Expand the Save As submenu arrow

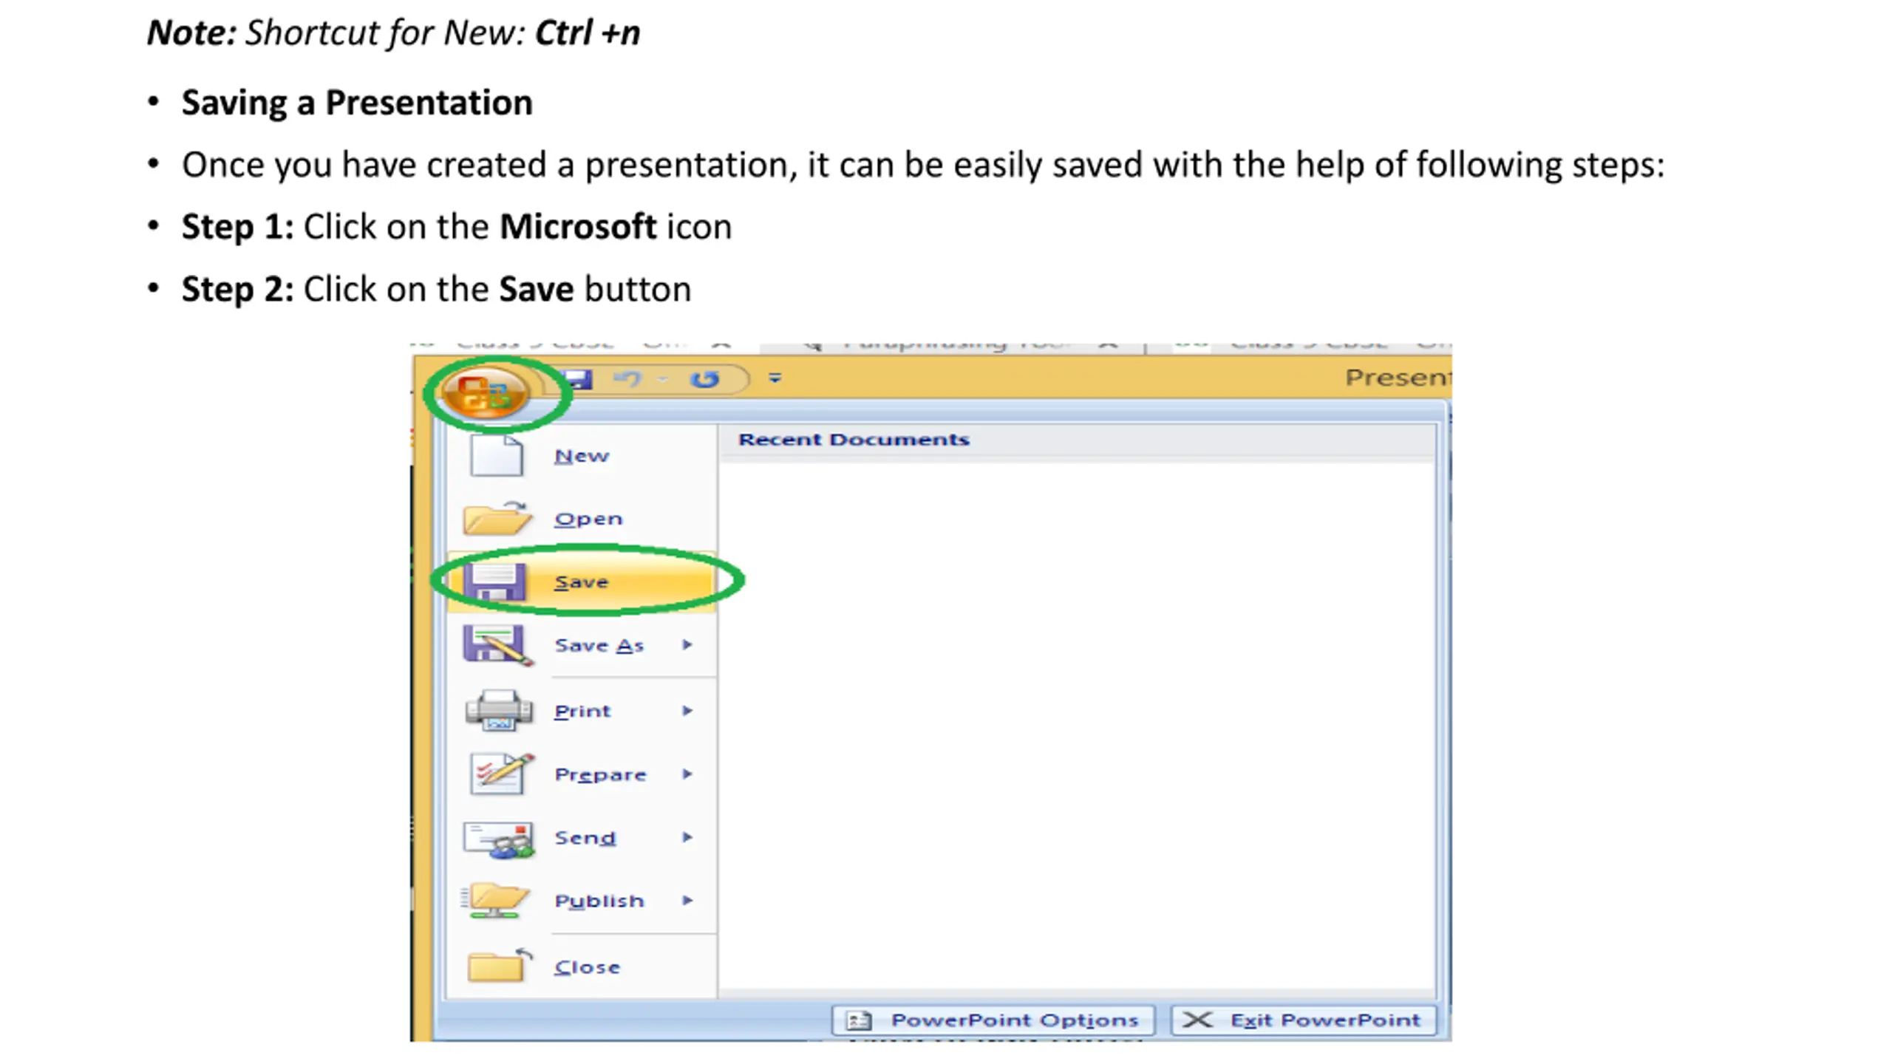pyautogui.click(x=687, y=645)
